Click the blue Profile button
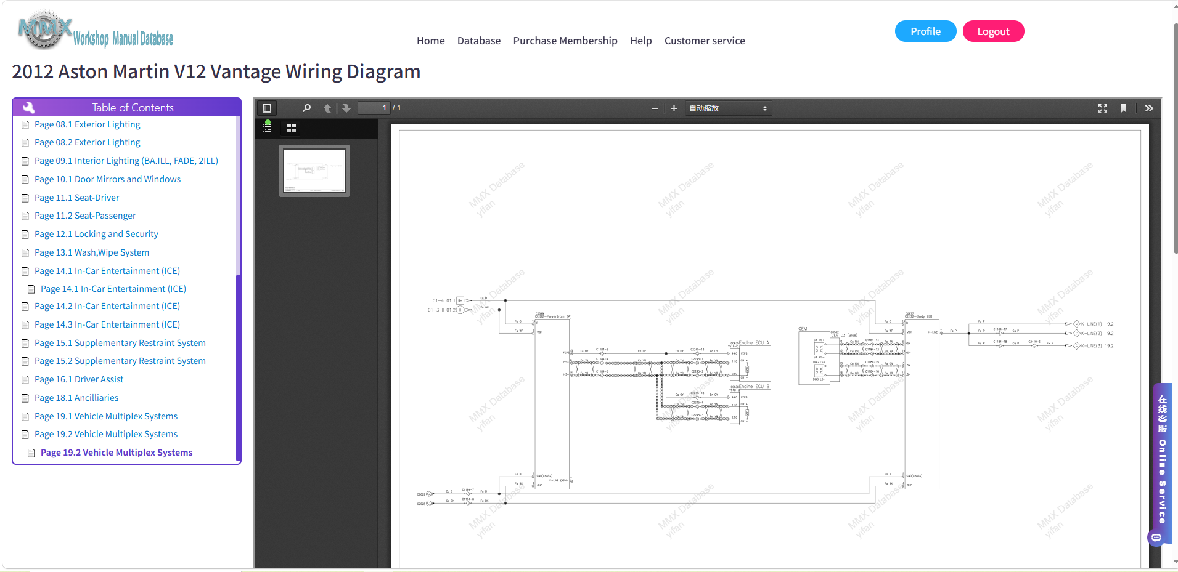Screen dimensions: 1178x572 925,31
